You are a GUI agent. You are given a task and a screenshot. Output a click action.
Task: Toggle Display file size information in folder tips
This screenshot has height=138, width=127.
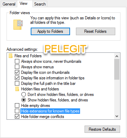[17, 78]
